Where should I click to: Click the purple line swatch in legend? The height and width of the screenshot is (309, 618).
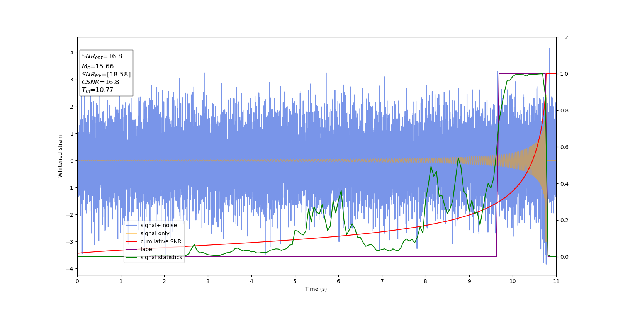[x=132, y=250]
